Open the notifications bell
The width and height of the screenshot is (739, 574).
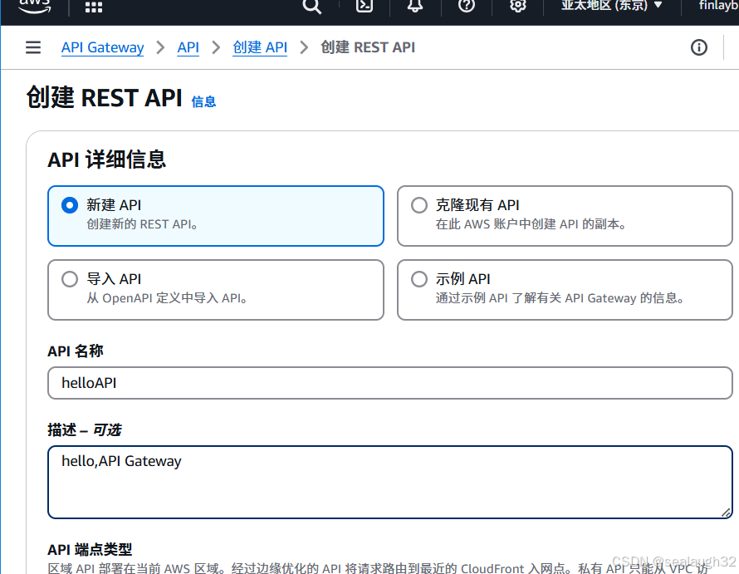(415, 6)
